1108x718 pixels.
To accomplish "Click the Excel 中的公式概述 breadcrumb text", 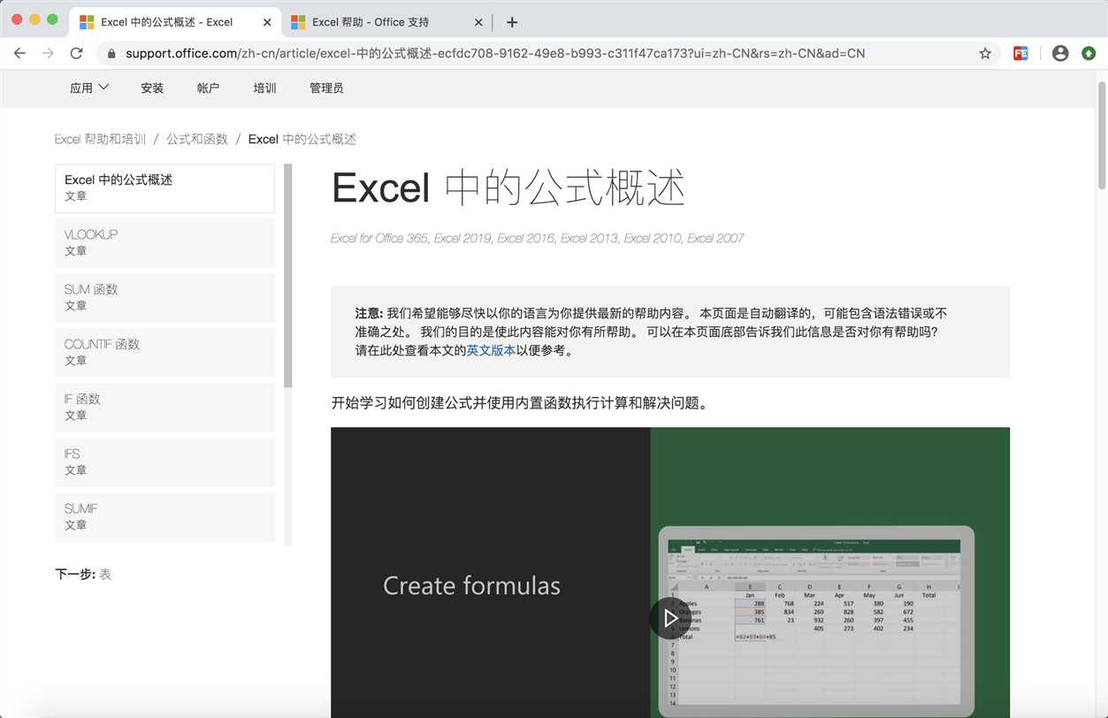I will click(302, 139).
